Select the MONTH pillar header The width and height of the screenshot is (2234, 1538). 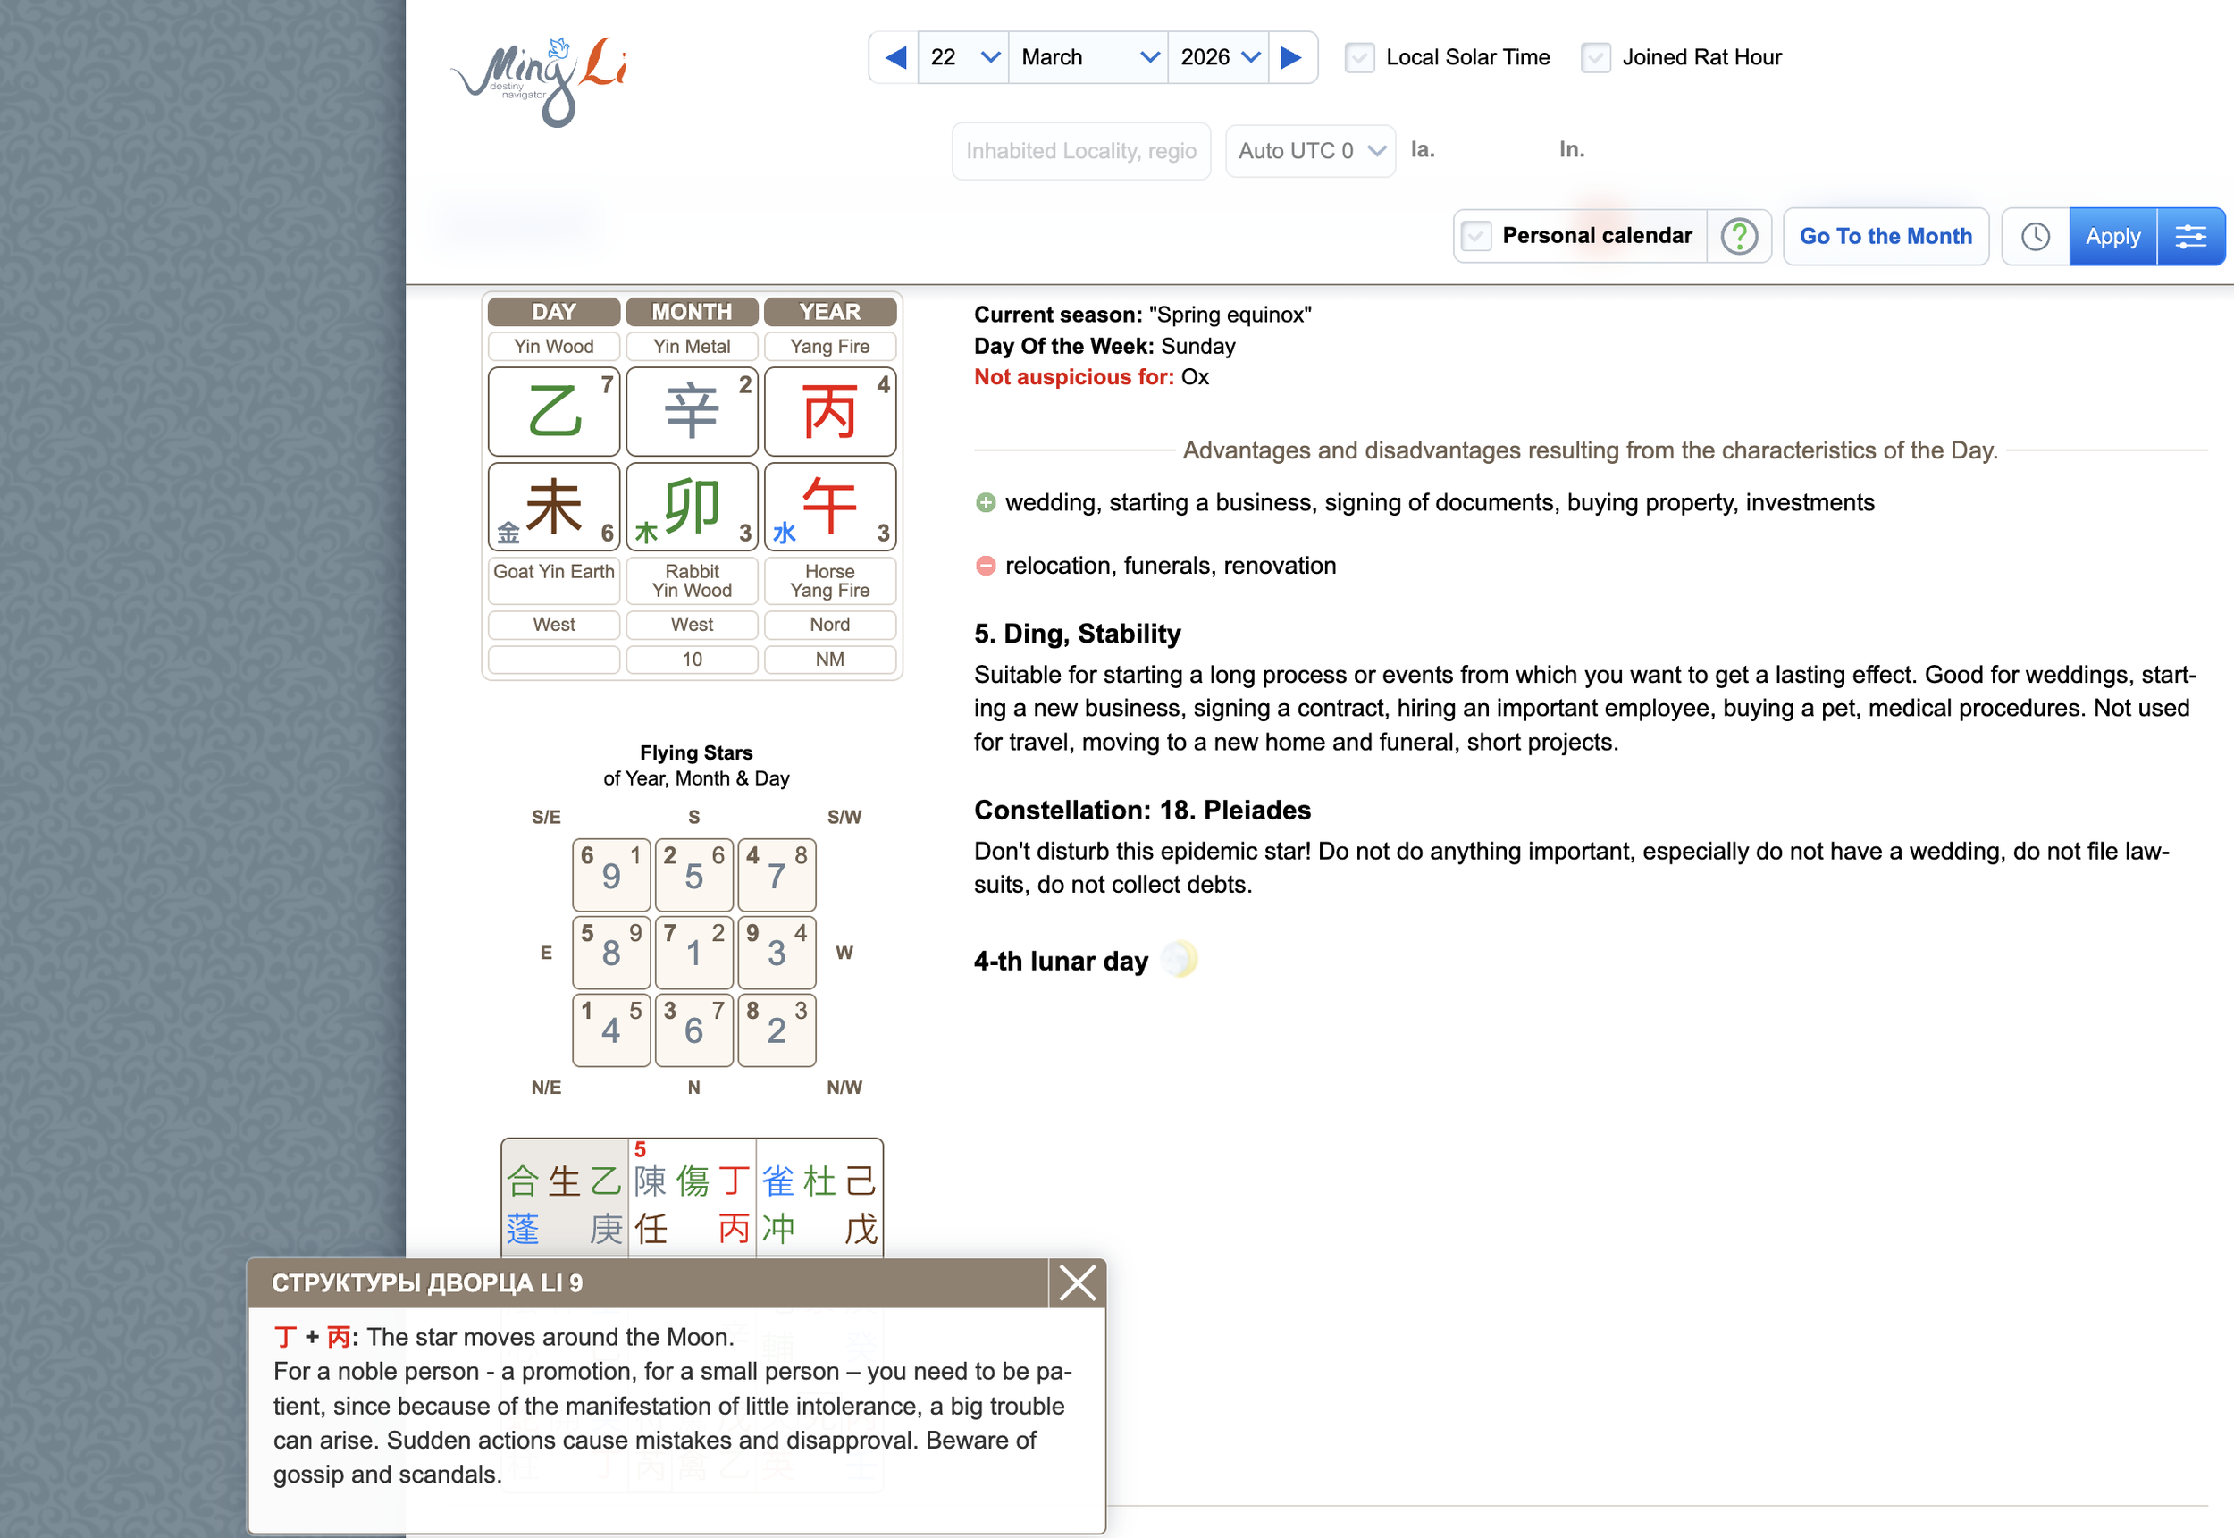pos(692,312)
